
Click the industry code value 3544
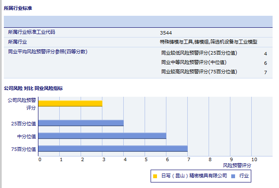166,32
